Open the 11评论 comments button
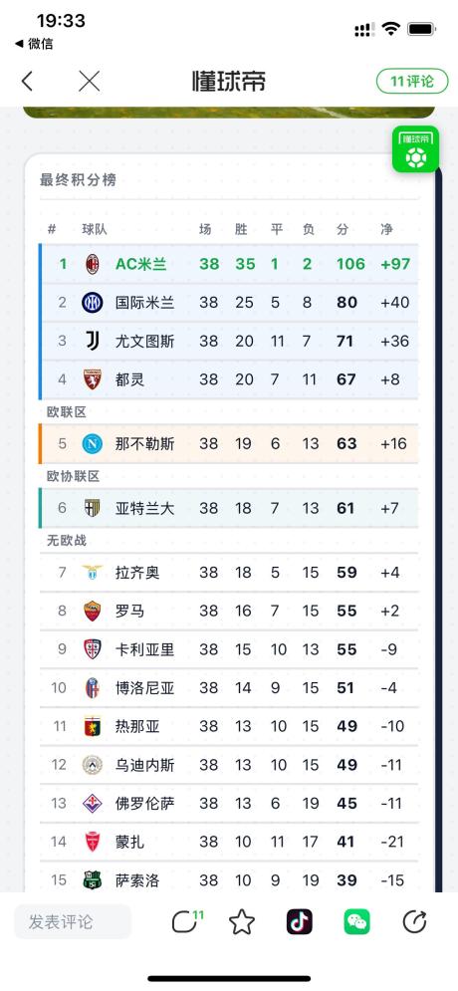The image size is (458, 991). (412, 81)
